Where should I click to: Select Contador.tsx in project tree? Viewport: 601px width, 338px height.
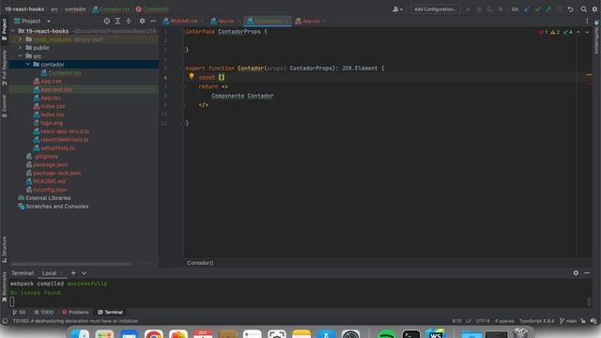point(65,73)
